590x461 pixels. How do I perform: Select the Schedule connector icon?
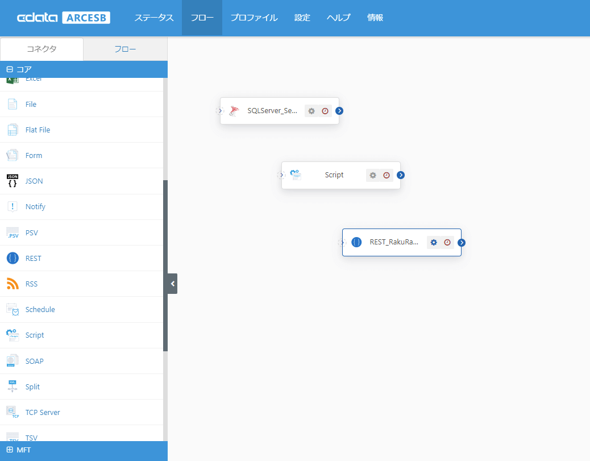(13, 309)
